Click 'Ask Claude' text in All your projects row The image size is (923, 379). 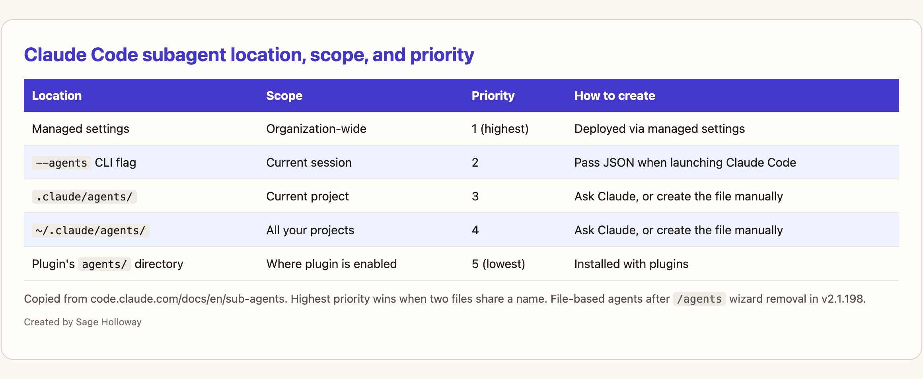605,230
